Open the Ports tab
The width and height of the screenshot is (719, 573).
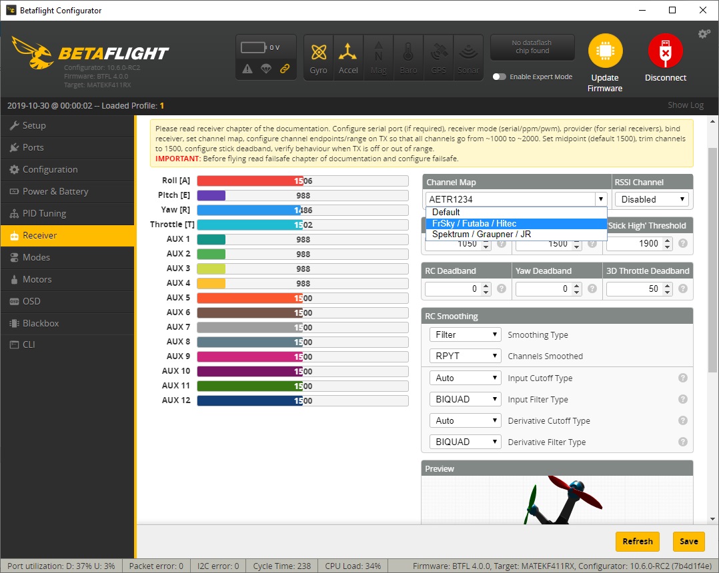click(67, 147)
